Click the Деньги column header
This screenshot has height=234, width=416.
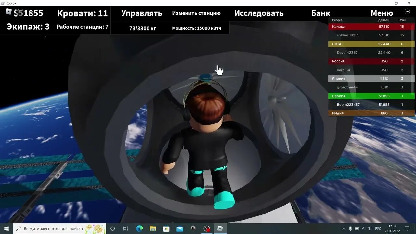click(x=384, y=20)
